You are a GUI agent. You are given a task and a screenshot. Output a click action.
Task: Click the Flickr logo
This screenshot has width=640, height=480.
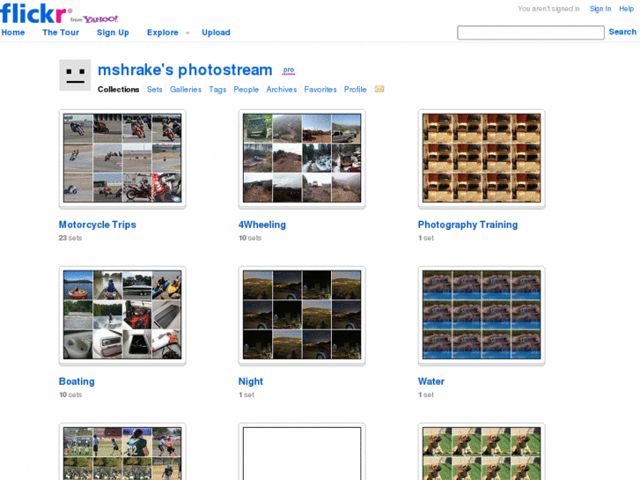point(33,12)
